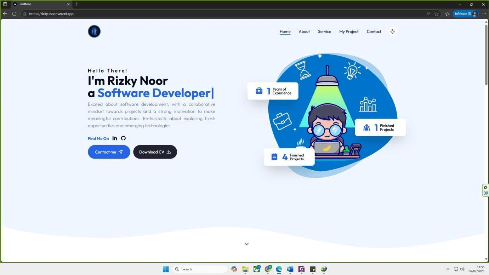Open the Read aloud icon
489x275 pixels.
tap(428, 14)
